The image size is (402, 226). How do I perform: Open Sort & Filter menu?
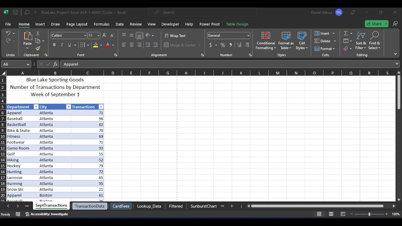pyautogui.click(x=361, y=41)
